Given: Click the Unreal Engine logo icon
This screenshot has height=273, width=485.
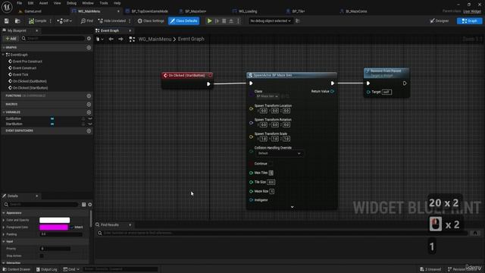Looking at the screenshot, I should point(7,7).
